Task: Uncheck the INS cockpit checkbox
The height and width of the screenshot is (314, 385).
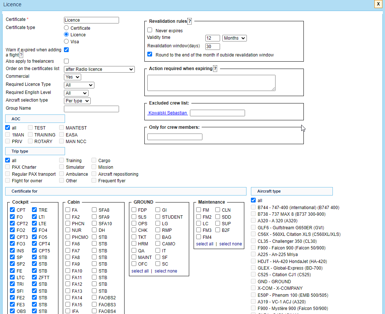Action: click(12, 251)
